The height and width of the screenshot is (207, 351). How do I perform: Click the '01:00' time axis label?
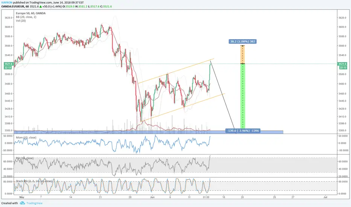(x=206, y=197)
